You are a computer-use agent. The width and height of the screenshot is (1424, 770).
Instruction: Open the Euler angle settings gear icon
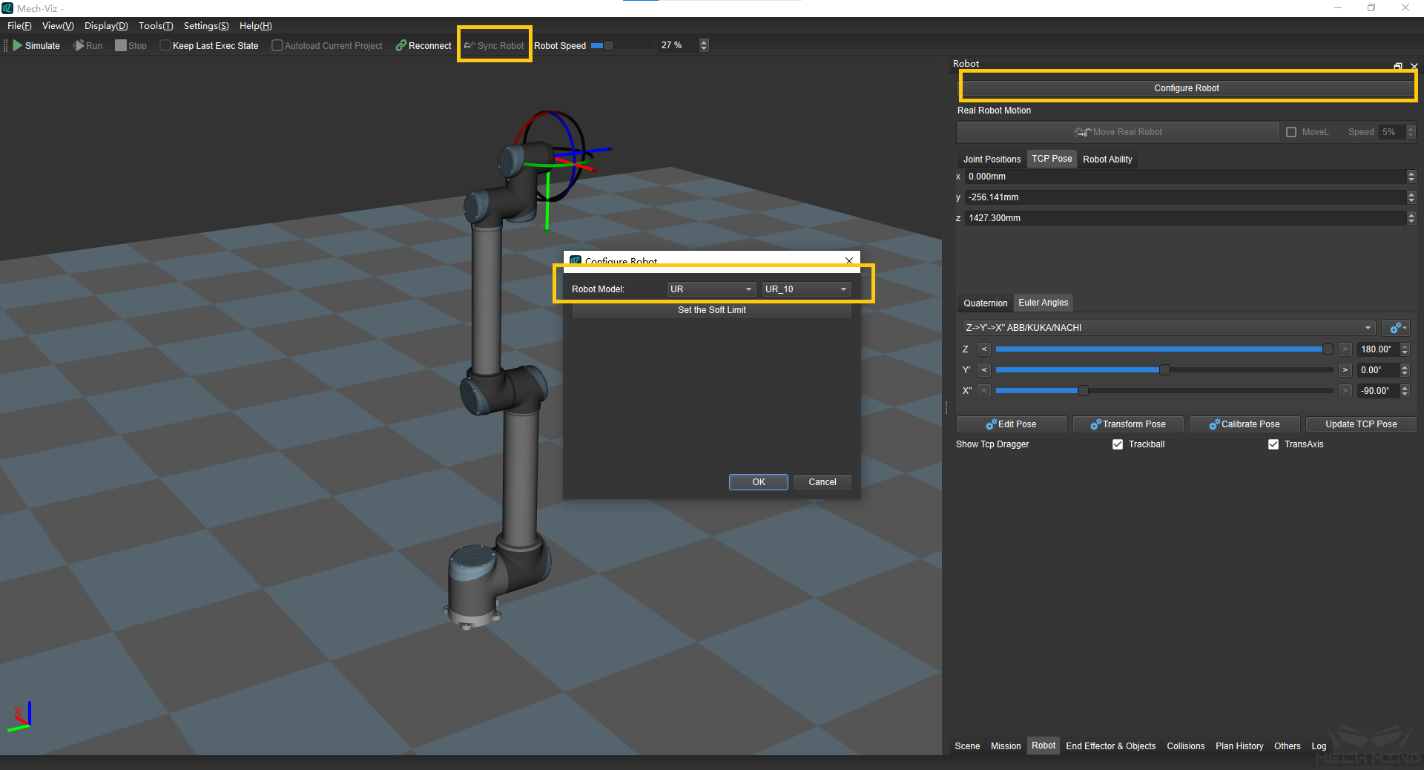point(1395,328)
